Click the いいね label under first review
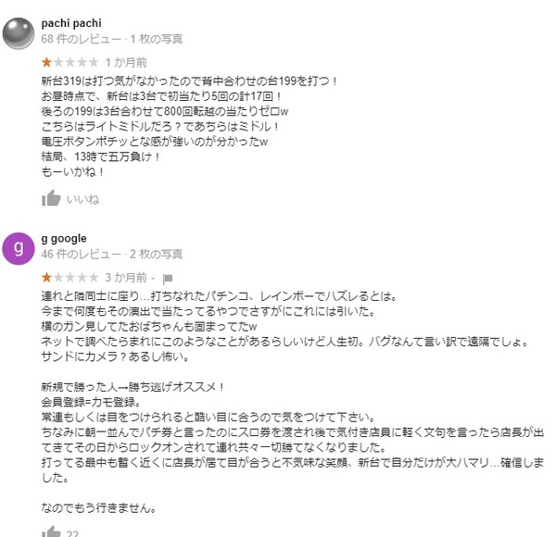The image size is (556, 537). pos(83,199)
